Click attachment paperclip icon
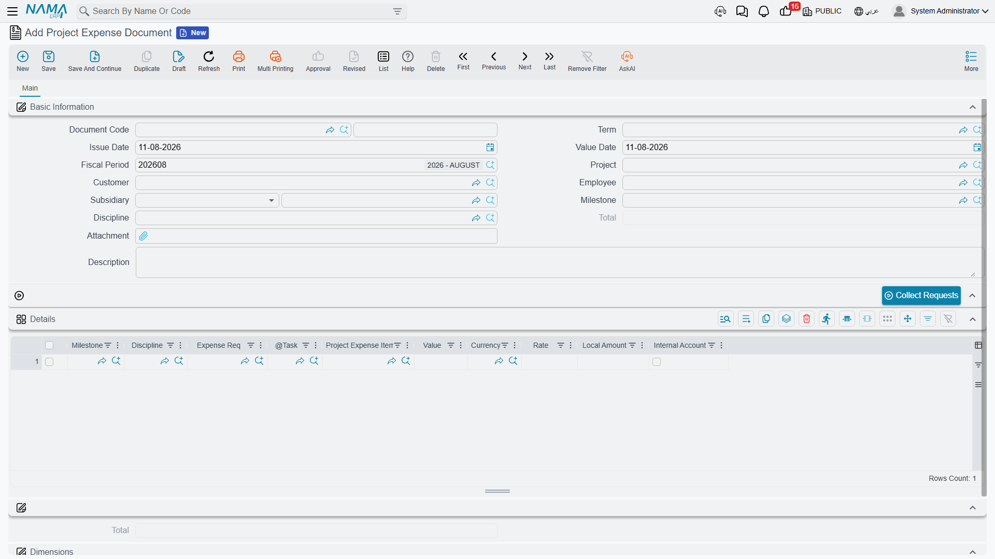 144,236
